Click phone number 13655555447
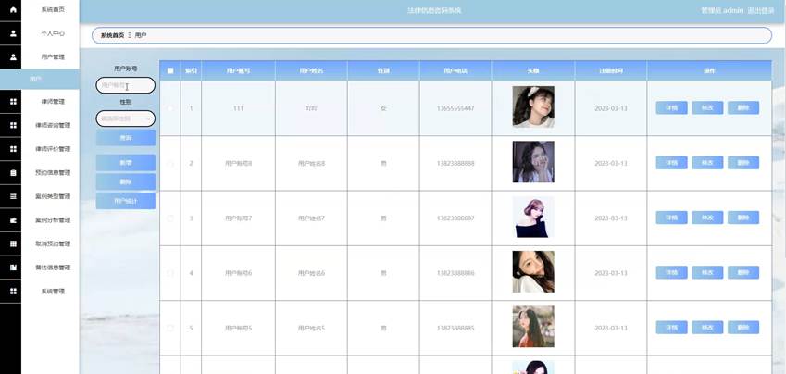Screen dimensions: 786x374 click(x=455, y=108)
